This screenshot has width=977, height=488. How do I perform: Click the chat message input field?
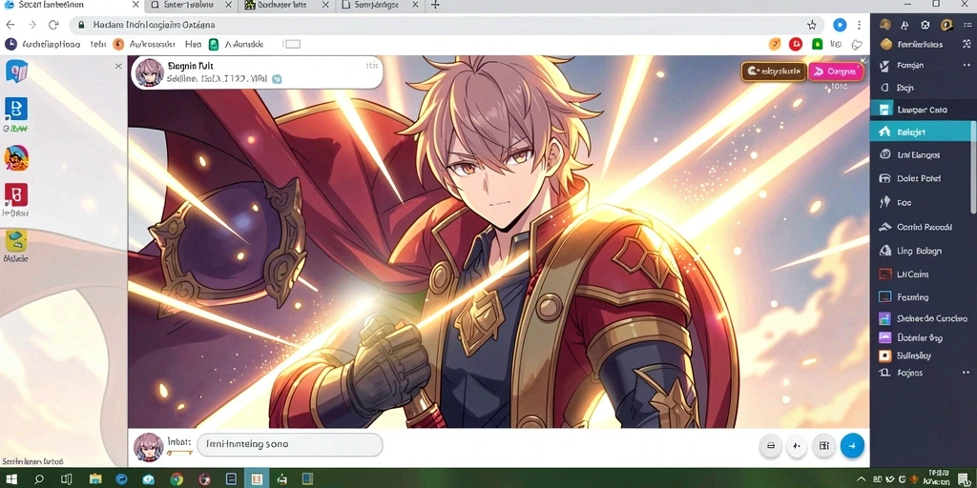coord(290,445)
